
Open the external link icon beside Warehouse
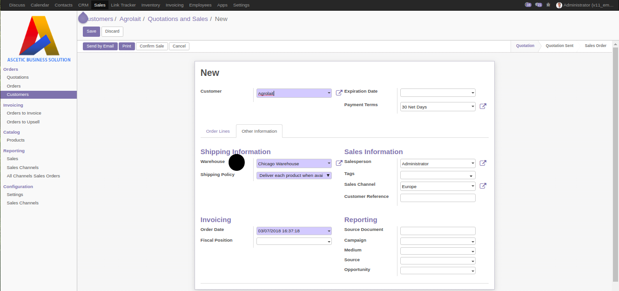click(x=339, y=163)
